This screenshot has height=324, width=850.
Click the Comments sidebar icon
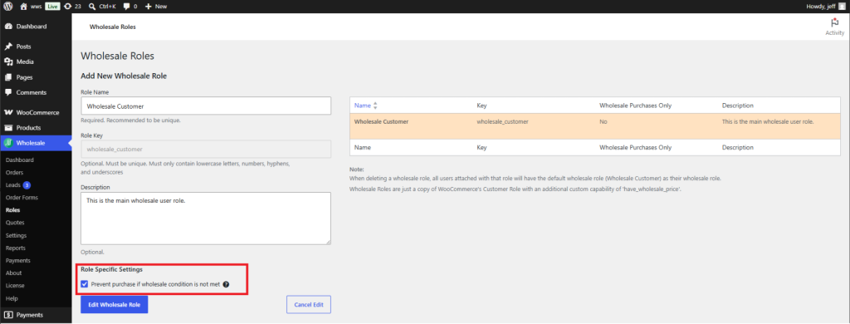[8, 92]
